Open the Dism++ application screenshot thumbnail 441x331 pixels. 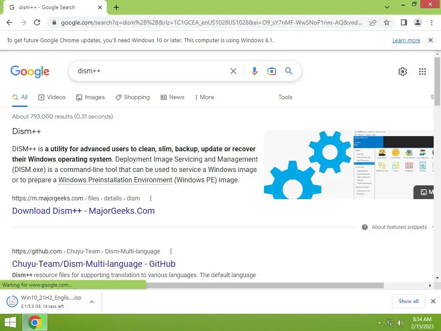394,165
